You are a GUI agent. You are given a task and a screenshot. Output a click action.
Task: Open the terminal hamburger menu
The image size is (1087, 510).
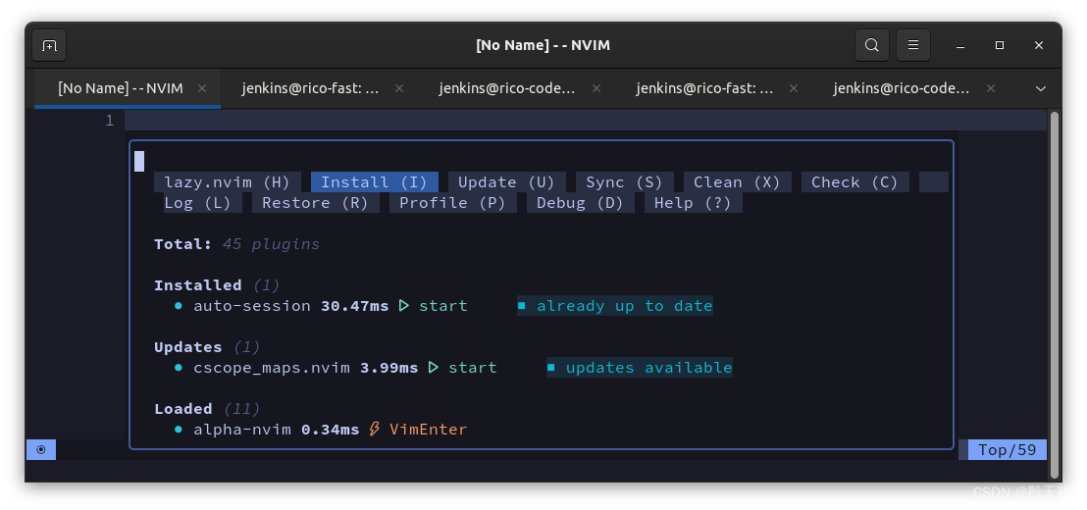pos(913,46)
